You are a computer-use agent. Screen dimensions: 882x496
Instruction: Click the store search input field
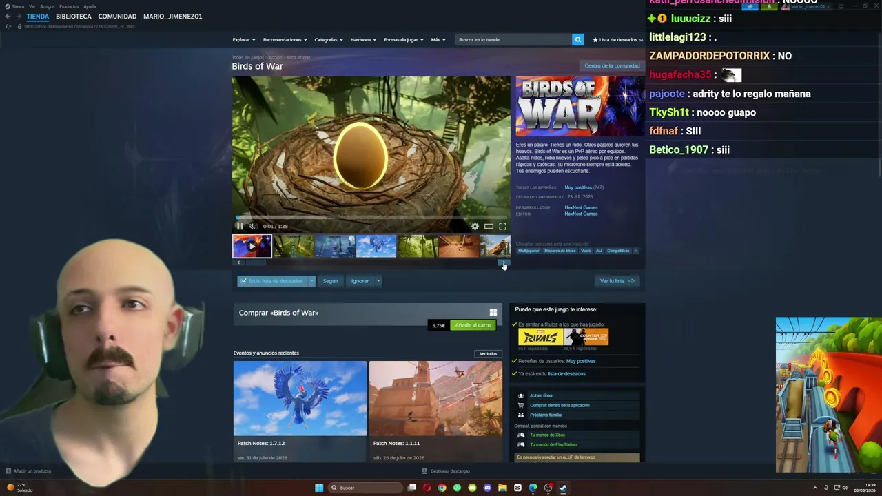pyautogui.click(x=513, y=39)
